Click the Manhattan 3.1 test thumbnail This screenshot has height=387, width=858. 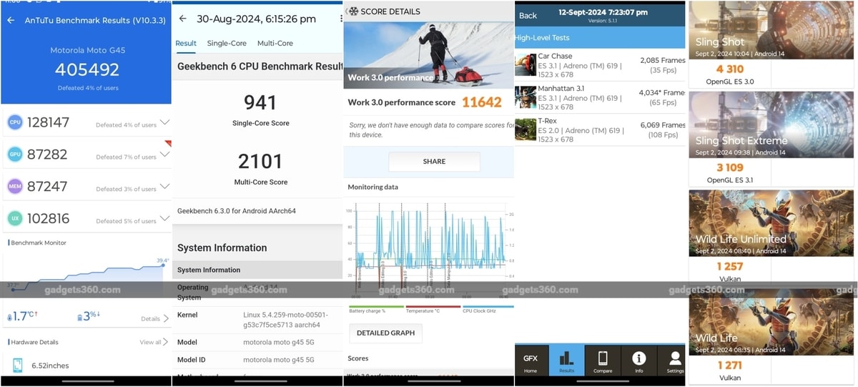[526, 98]
